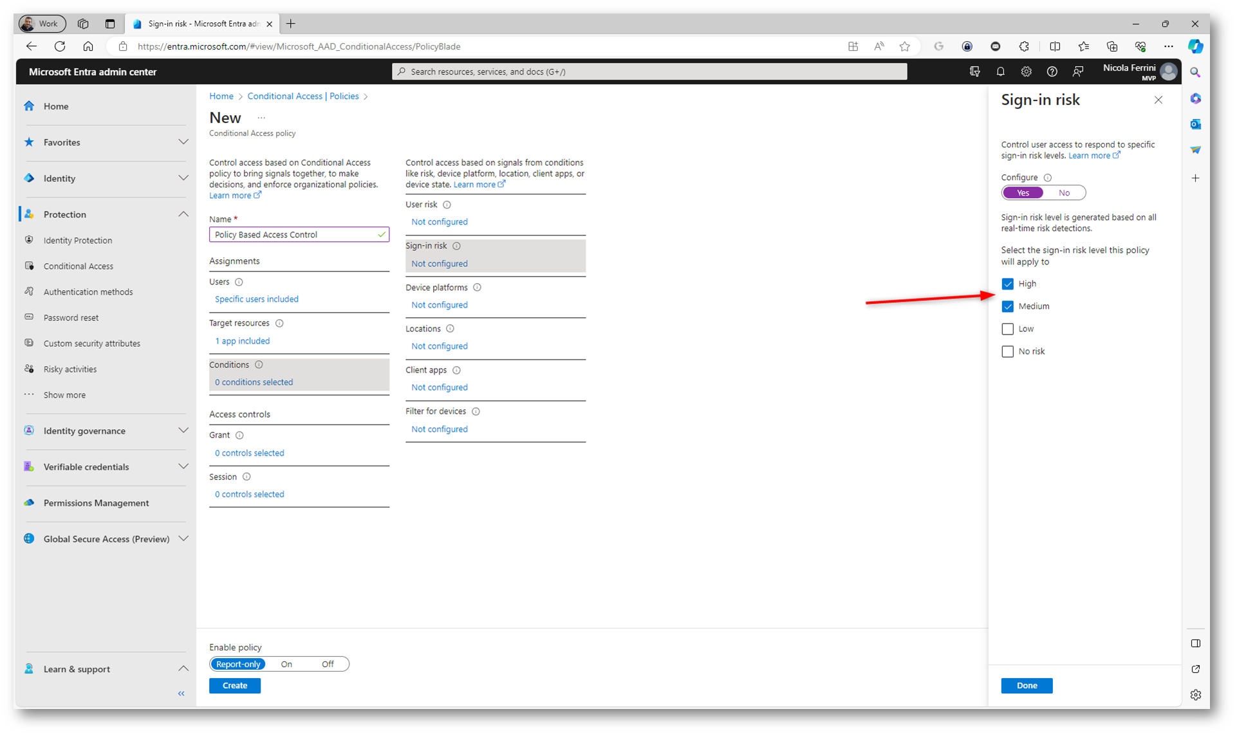This screenshot has height=736, width=1237.
Task: Open Password reset in sidebar
Action: pyautogui.click(x=71, y=318)
